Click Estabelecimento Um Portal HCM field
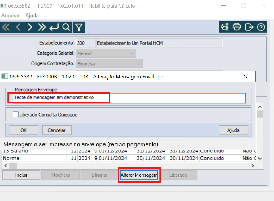 (x=159, y=43)
